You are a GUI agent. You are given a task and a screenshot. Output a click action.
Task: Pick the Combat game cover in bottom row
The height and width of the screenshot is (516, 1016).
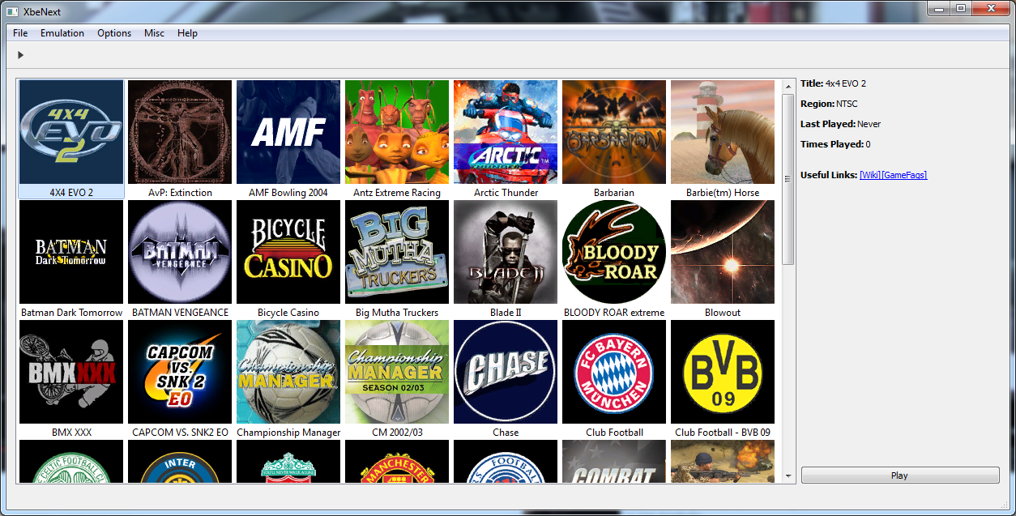[x=614, y=462]
